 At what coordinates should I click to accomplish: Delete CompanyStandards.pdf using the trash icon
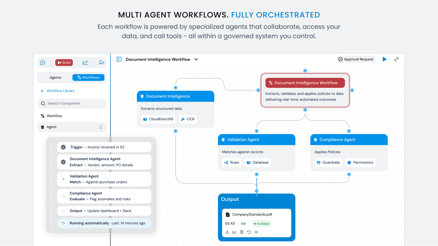tap(242, 232)
